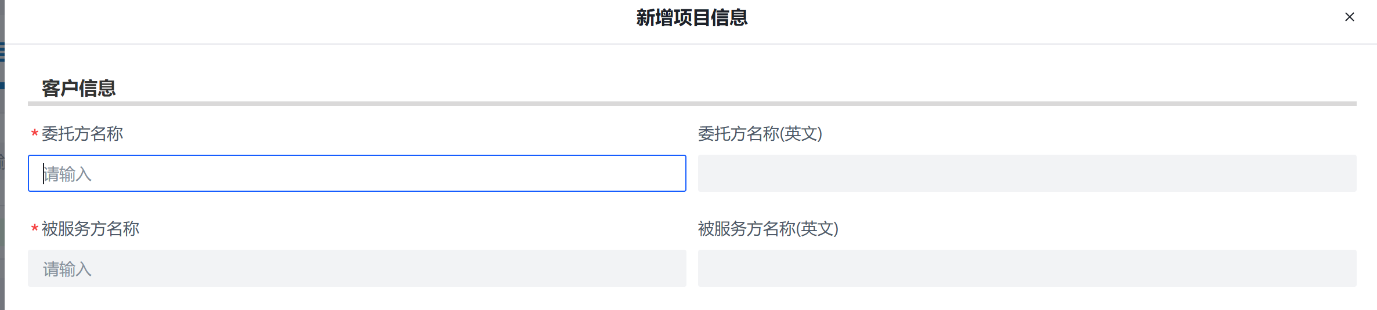The height and width of the screenshot is (310, 1377).
Task: Select the 被服务方名称 input field
Action: pos(357,268)
